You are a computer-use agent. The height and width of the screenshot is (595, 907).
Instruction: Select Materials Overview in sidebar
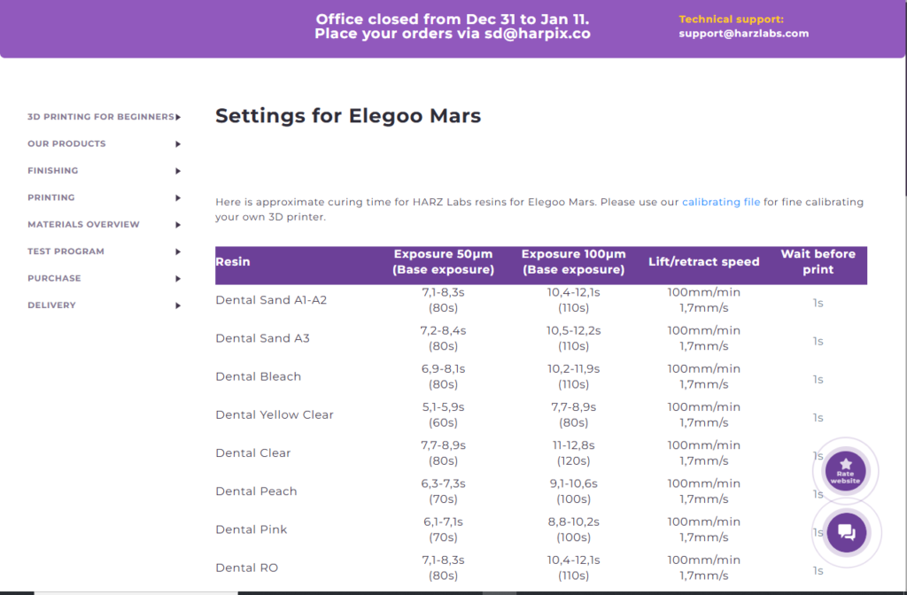tap(83, 225)
